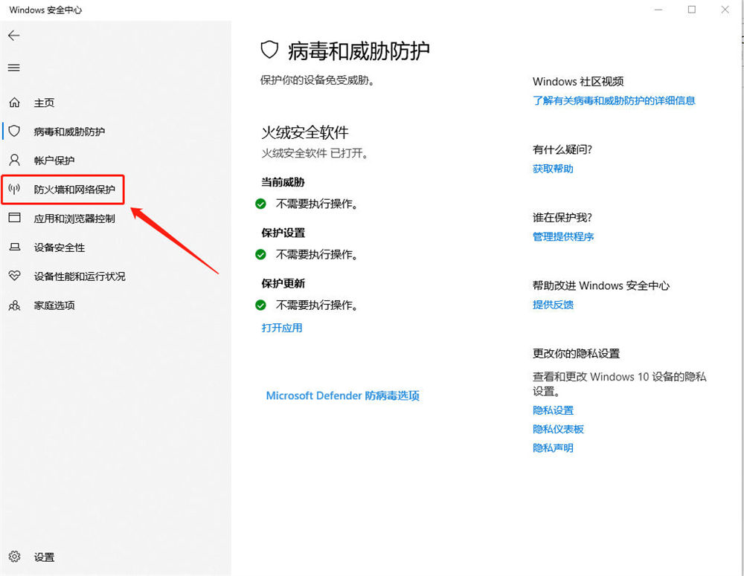The width and height of the screenshot is (744, 576).
Task: Open 帐户保护 section
Action: (54, 161)
